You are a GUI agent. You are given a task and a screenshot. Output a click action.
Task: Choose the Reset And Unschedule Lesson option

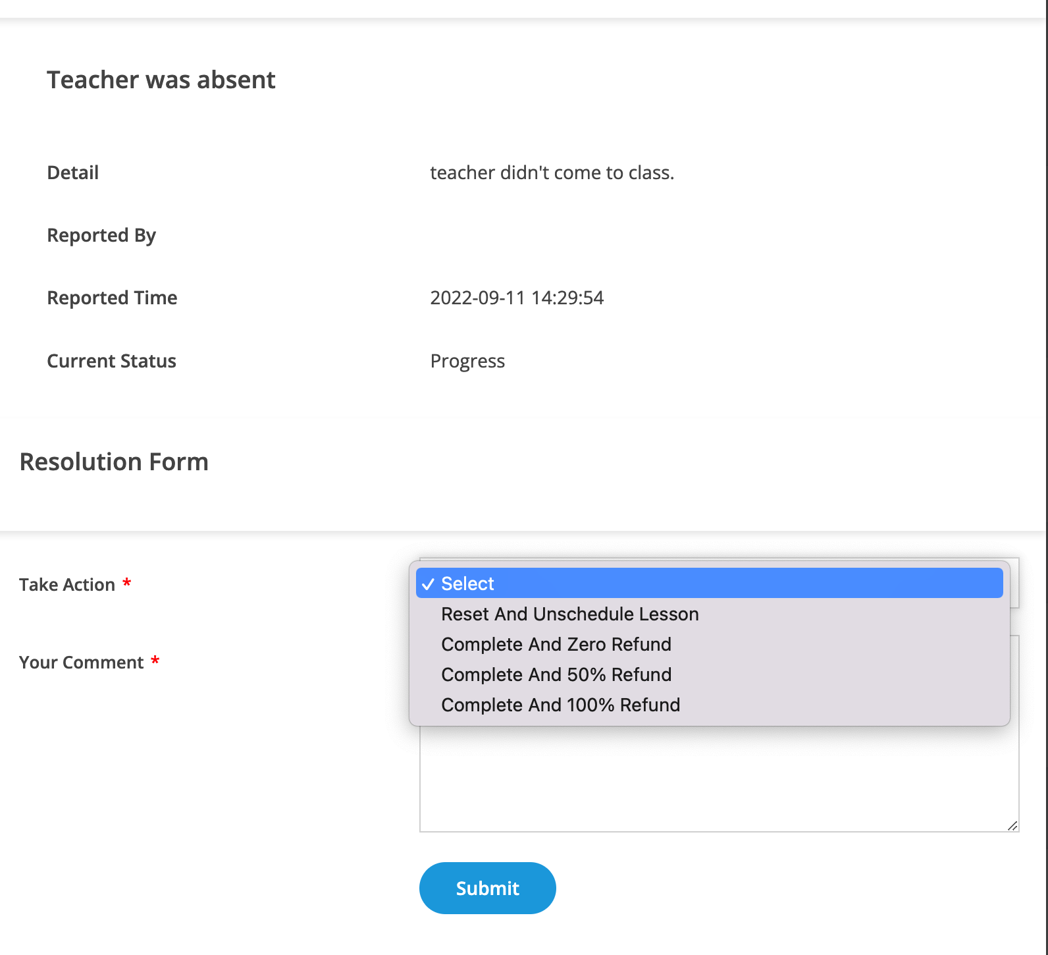coord(569,614)
